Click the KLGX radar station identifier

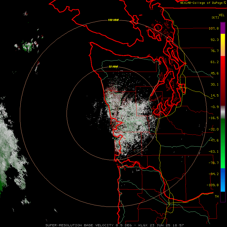click(143, 225)
